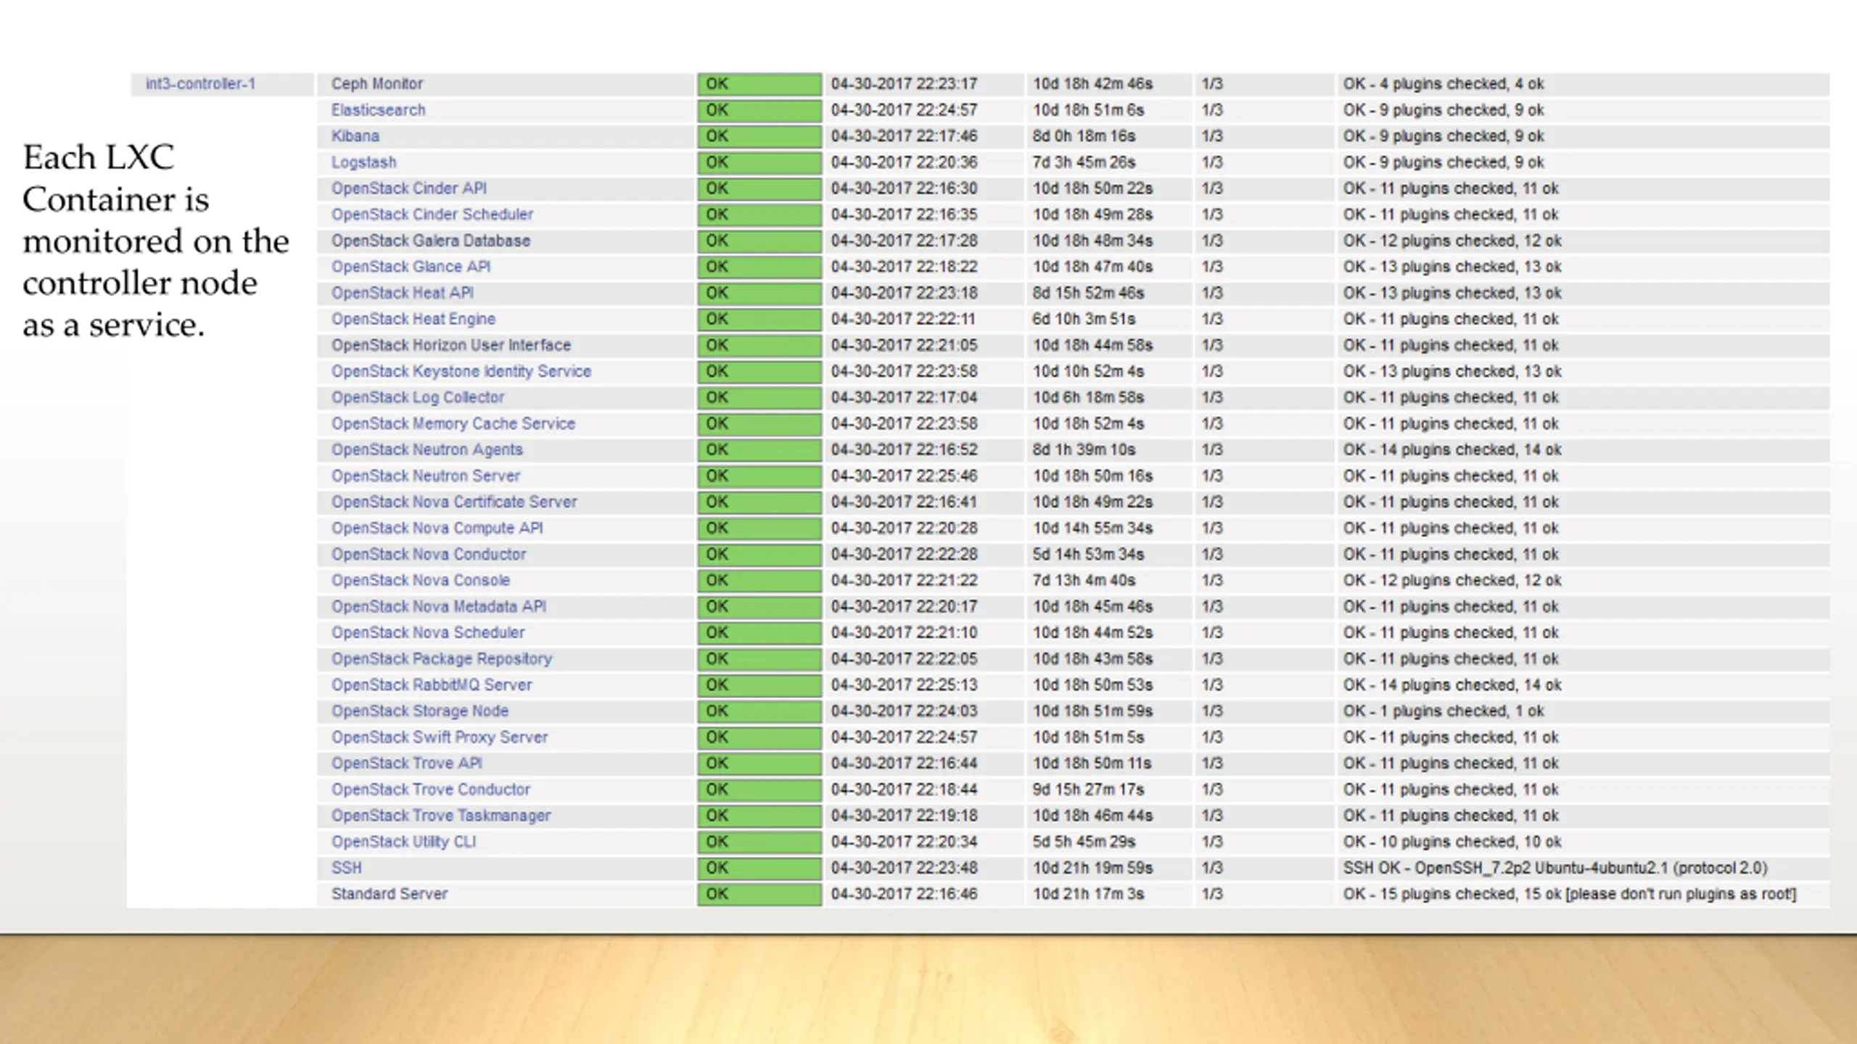
Task: Click the green OK status for Kibana
Action: (759, 136)
